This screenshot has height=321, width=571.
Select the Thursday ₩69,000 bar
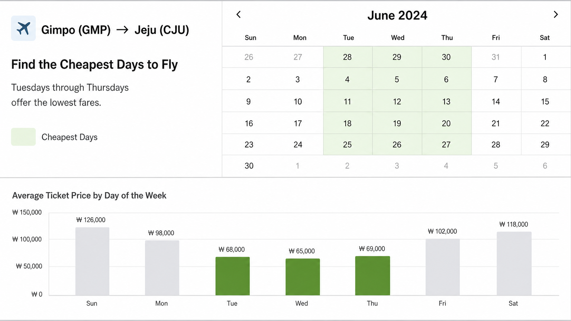(372, 276)
